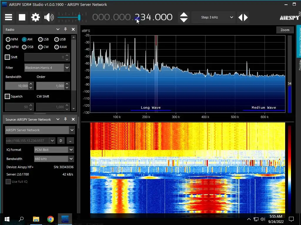The height and width of the screenshot is (225, 301).
Task: Open the AIRSPY Server Network source dropdown
Action: 40,130
